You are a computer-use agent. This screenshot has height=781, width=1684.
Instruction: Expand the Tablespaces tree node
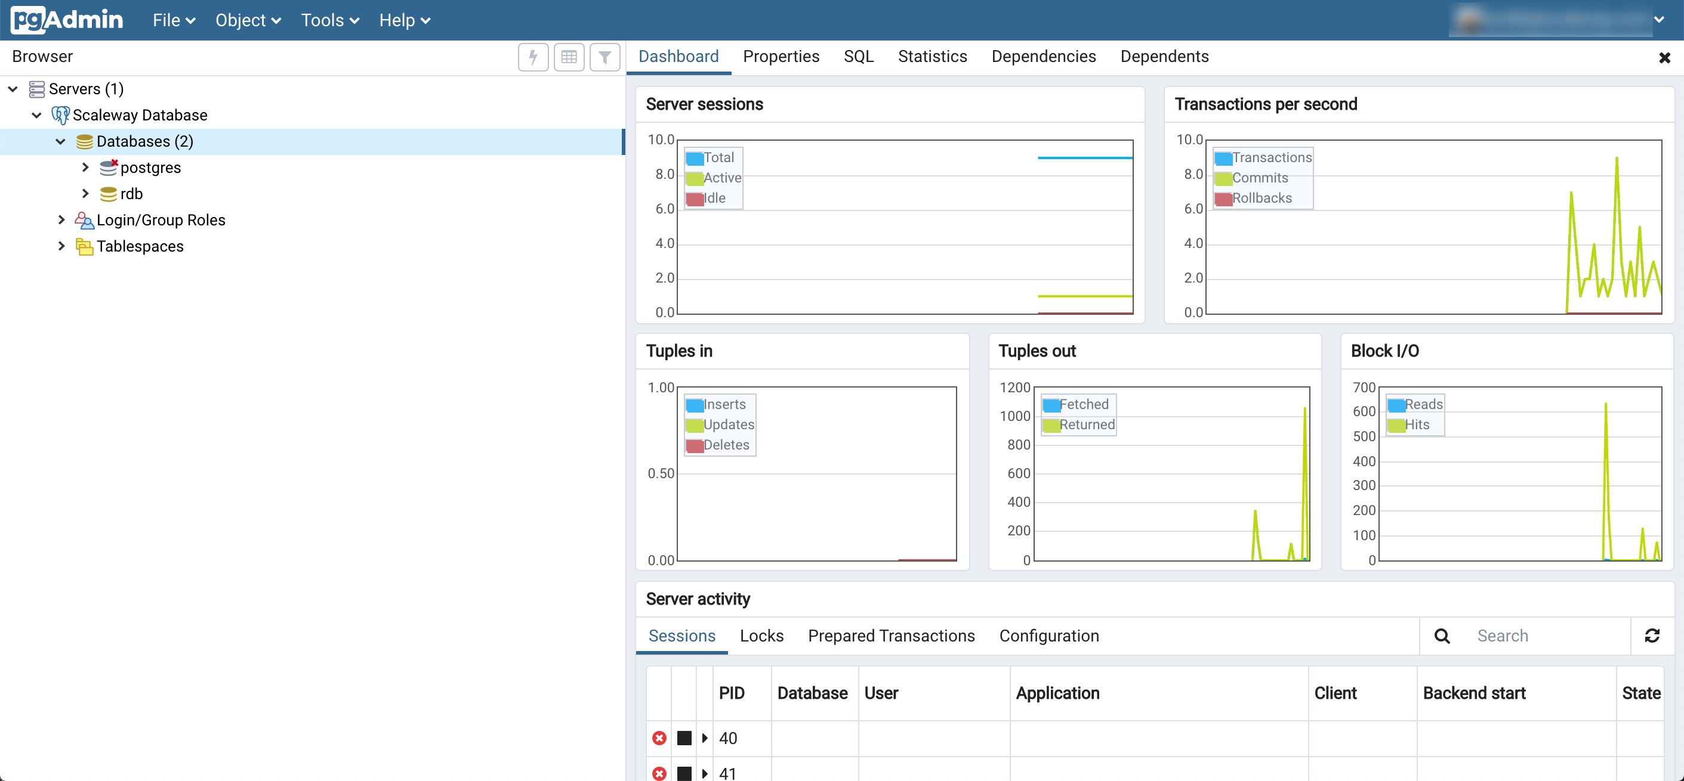(x=61, y=246)
